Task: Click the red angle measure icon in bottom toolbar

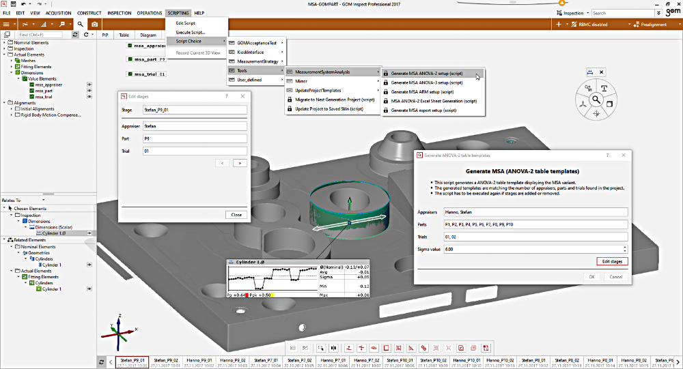Action: click(x=411, y=348)
